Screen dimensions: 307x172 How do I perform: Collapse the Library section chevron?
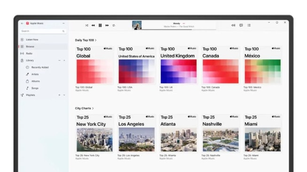coord(64,60)
